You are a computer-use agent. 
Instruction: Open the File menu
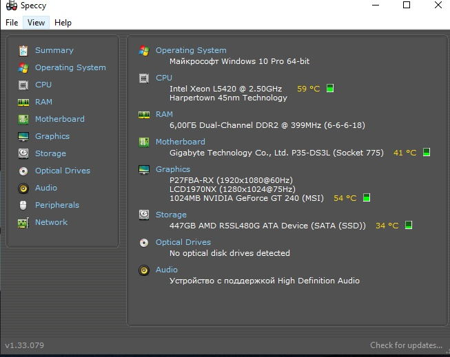pyautogui.click(x=12, y=23)
